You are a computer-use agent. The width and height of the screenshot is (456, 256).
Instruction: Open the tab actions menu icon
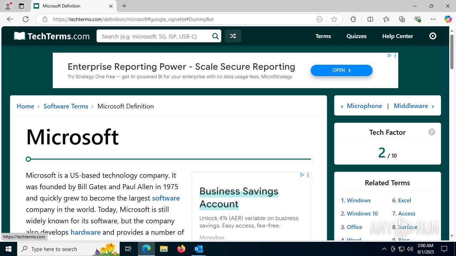[21, 6]
